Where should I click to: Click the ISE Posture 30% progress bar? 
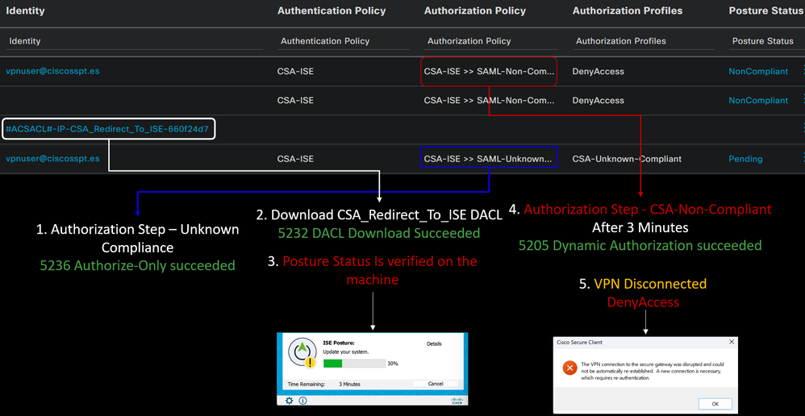point(354,363)
